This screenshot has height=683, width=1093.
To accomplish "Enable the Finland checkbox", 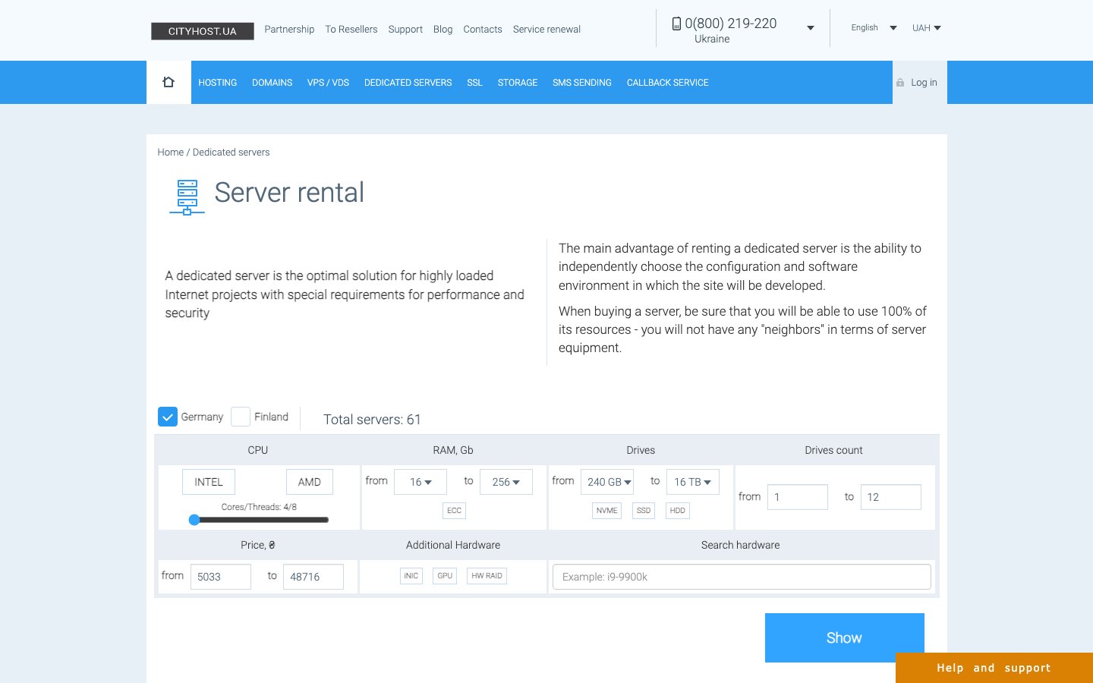I will pos(241,417).
